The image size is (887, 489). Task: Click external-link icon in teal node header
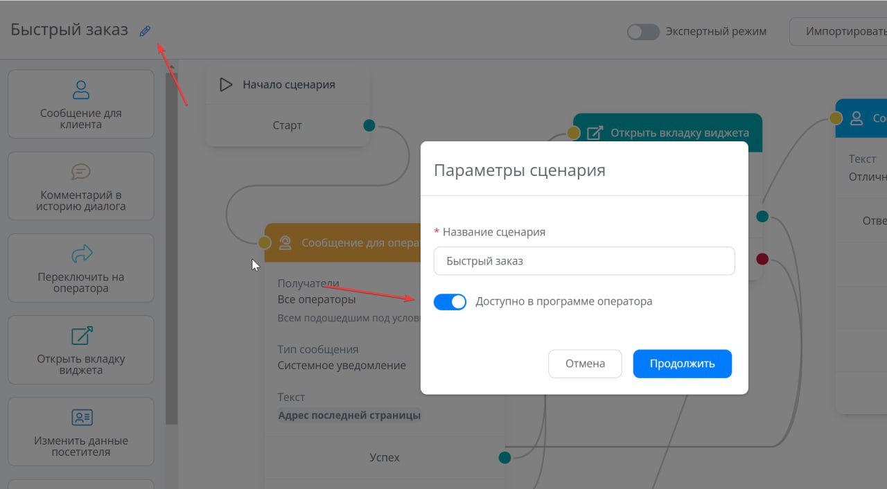(x=595, y=133)
